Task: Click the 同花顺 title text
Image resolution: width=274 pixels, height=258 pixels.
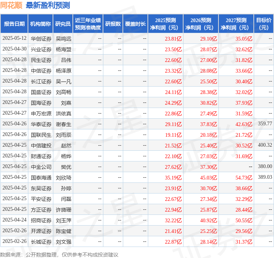Action: (11, 5)
